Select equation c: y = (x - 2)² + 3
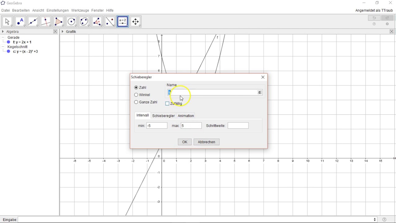 coord(25,51)
